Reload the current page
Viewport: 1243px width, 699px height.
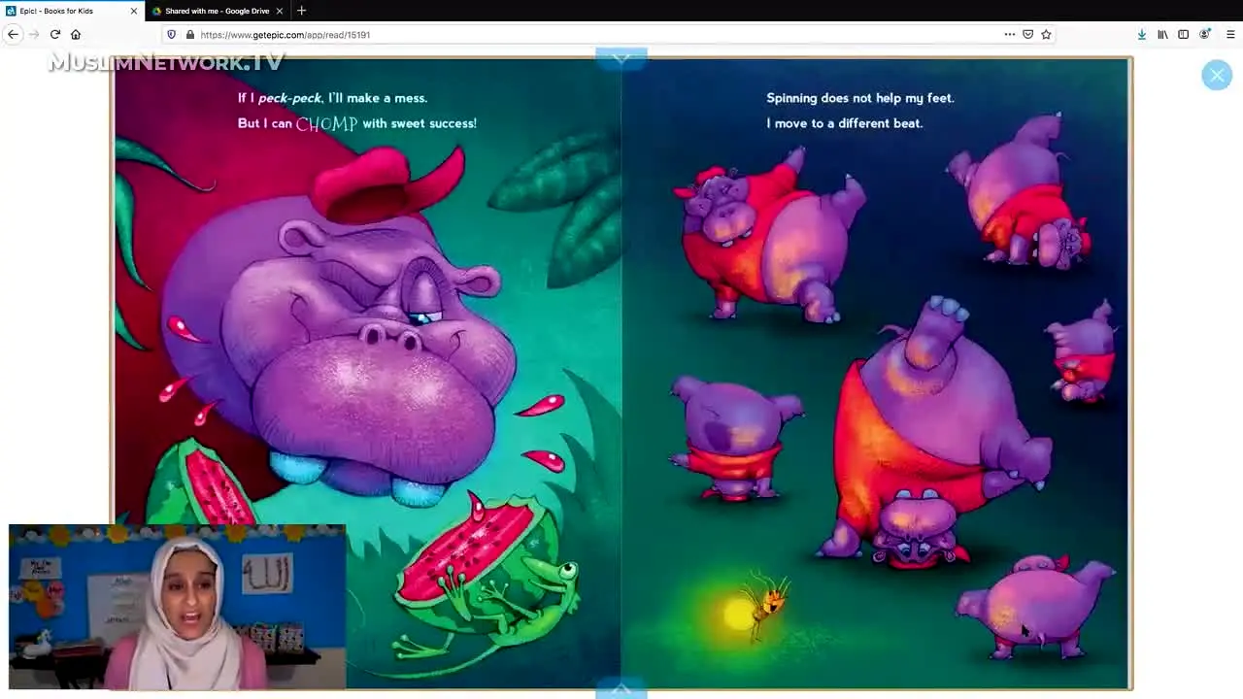pyautogui.click(x=55, y=34)
